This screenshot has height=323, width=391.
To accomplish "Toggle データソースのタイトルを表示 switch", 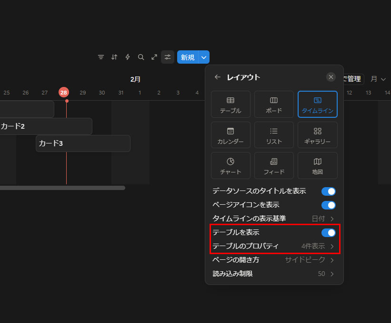I will click(328, 191).
